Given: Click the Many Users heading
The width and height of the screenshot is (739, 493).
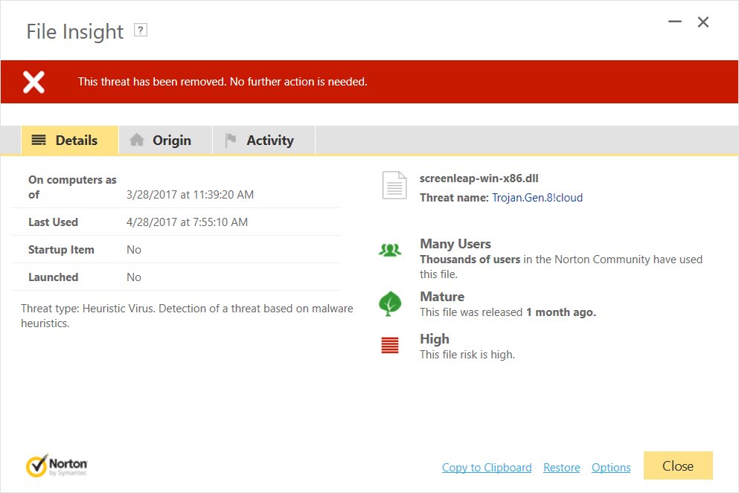Looking at the screenshot, I should coord(455,244).
